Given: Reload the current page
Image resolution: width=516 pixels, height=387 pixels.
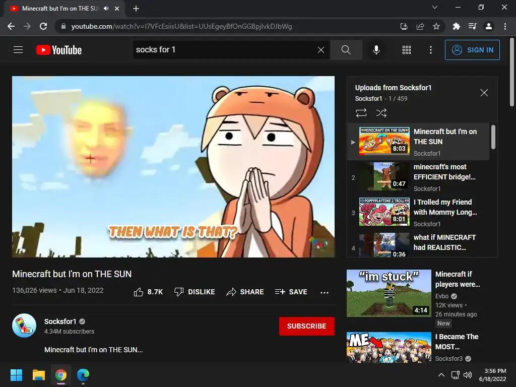Looking at the screenshot, I should click(43, 26).
